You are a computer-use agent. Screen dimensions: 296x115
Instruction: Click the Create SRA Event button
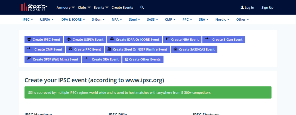[101, 59]
